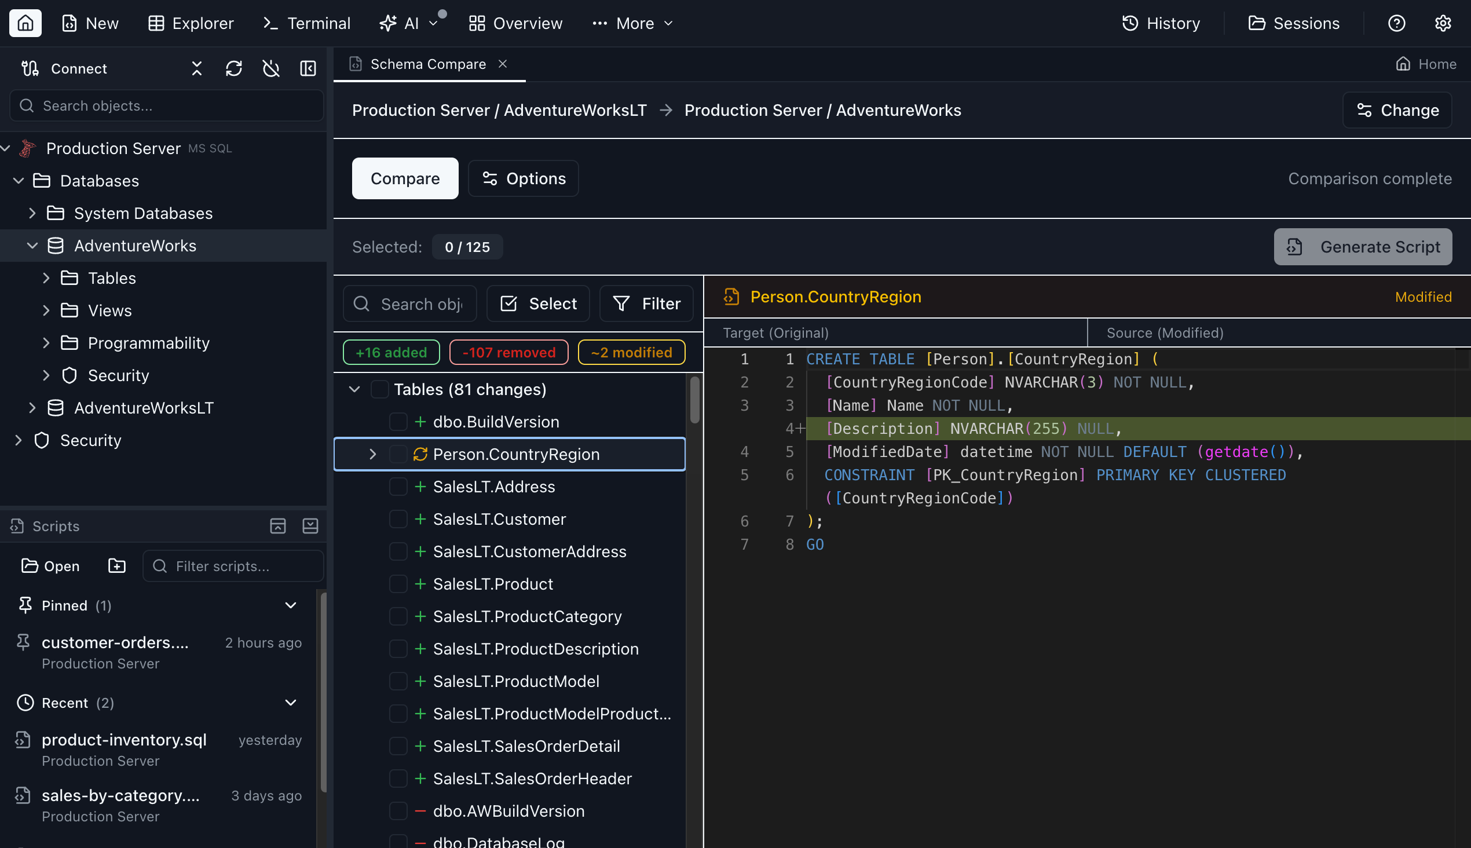Run the schema Compare

(x=405, y=178)
